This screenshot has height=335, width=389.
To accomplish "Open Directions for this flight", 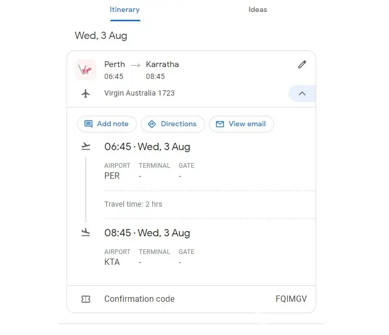I will pos(172,124).
